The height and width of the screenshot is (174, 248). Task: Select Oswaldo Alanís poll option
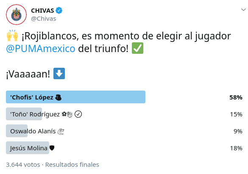tap(124, 131)
